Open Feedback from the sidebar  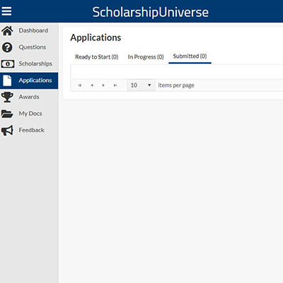click(32, 130)
